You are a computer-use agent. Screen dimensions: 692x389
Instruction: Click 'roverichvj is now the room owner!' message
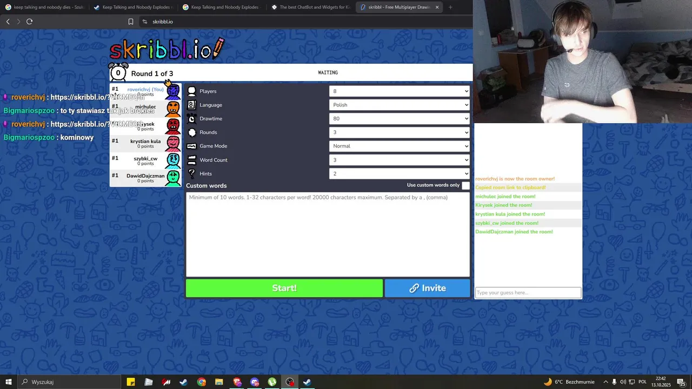point(515,179)
